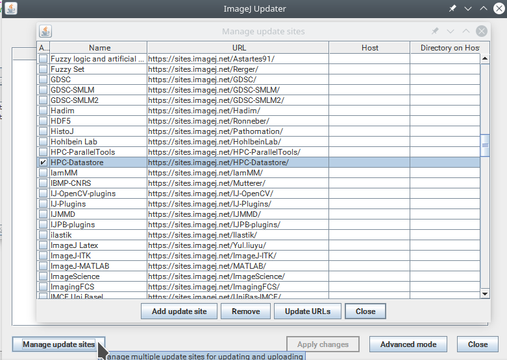Viewport: 507px width, 360px height.
Task: Enable the GDSC update site checkbox
Action: pyautogui.click(x=43, y=80)
